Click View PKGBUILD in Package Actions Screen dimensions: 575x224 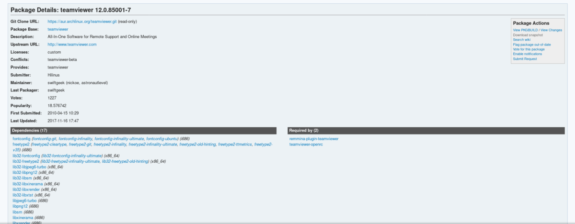(x=525, y=30)
